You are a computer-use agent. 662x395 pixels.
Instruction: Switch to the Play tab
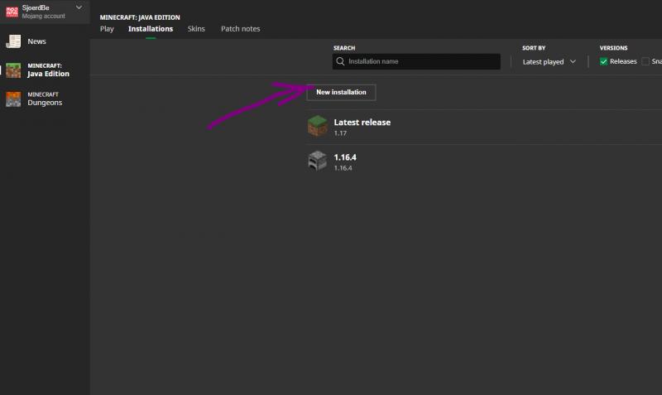coord(107,29)
